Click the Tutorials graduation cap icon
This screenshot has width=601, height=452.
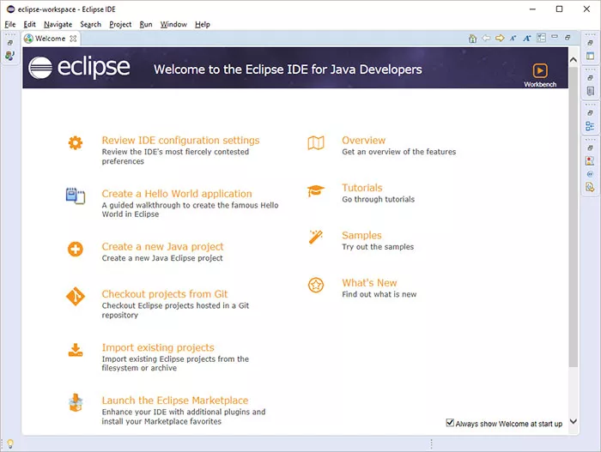point(316,190)
